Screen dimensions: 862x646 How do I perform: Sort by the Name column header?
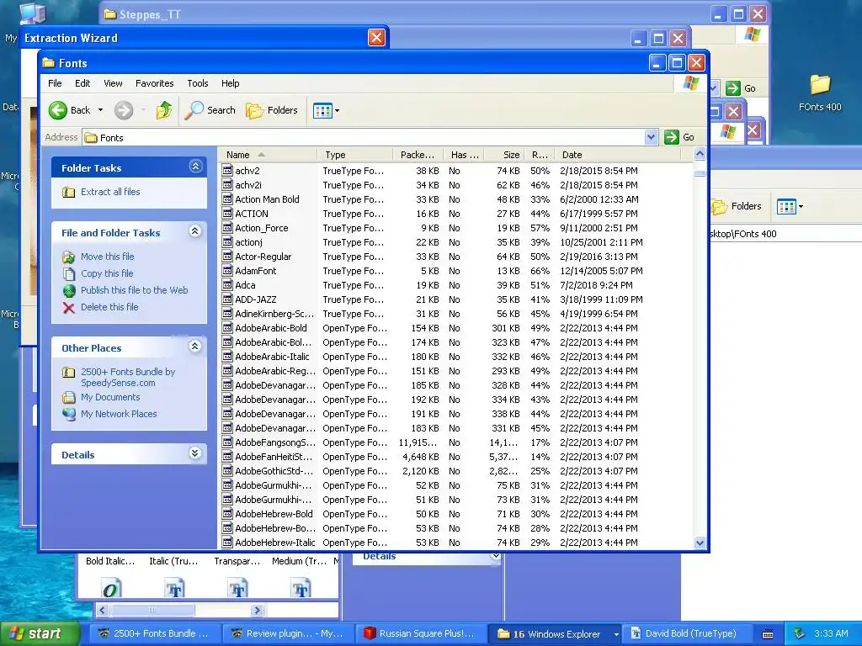click(x=268, y=155)
